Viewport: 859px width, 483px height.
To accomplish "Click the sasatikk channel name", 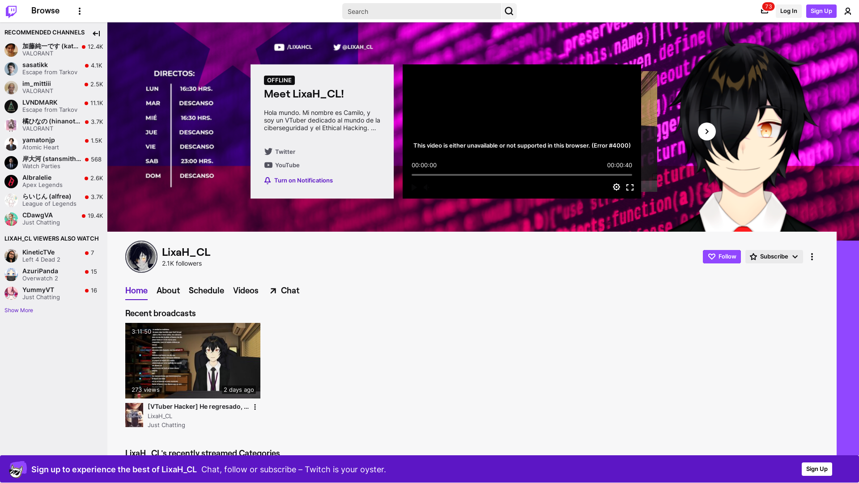I will (35, 65).
